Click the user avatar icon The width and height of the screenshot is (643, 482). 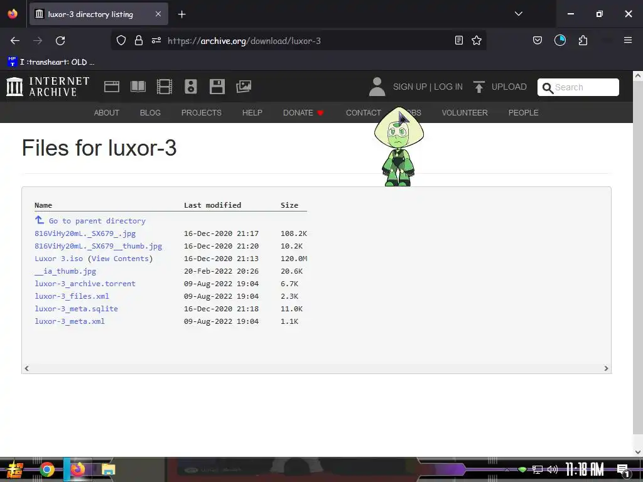pos(377,87)
